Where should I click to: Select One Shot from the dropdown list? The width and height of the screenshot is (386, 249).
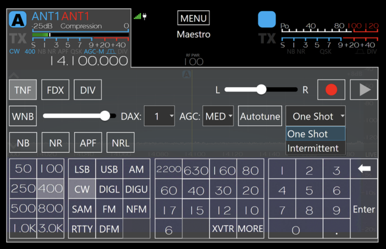pos(316,134)
